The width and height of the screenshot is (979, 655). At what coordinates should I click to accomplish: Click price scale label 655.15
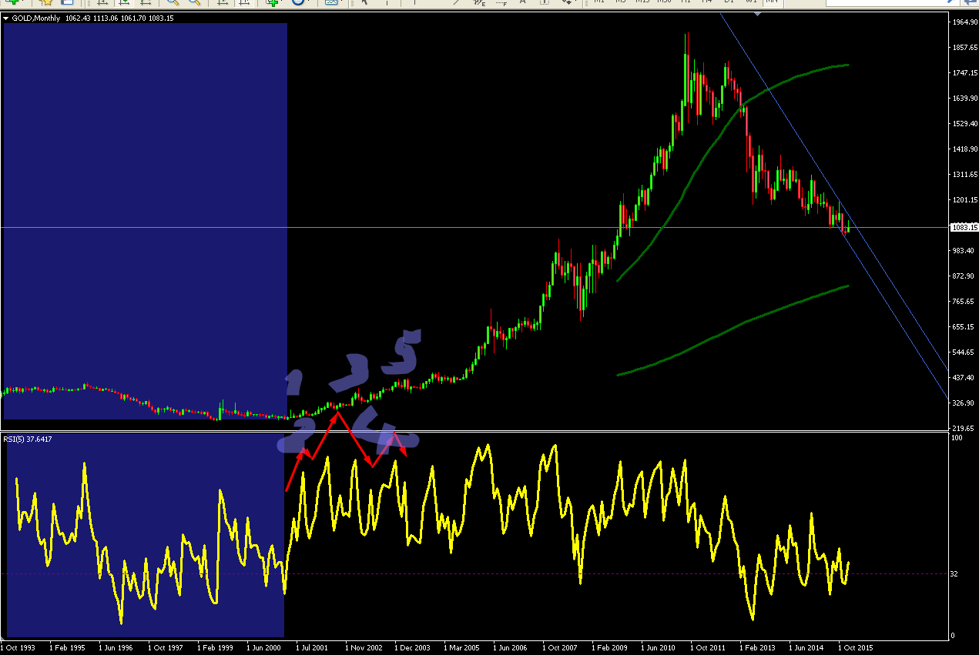(x=963, y=326)
